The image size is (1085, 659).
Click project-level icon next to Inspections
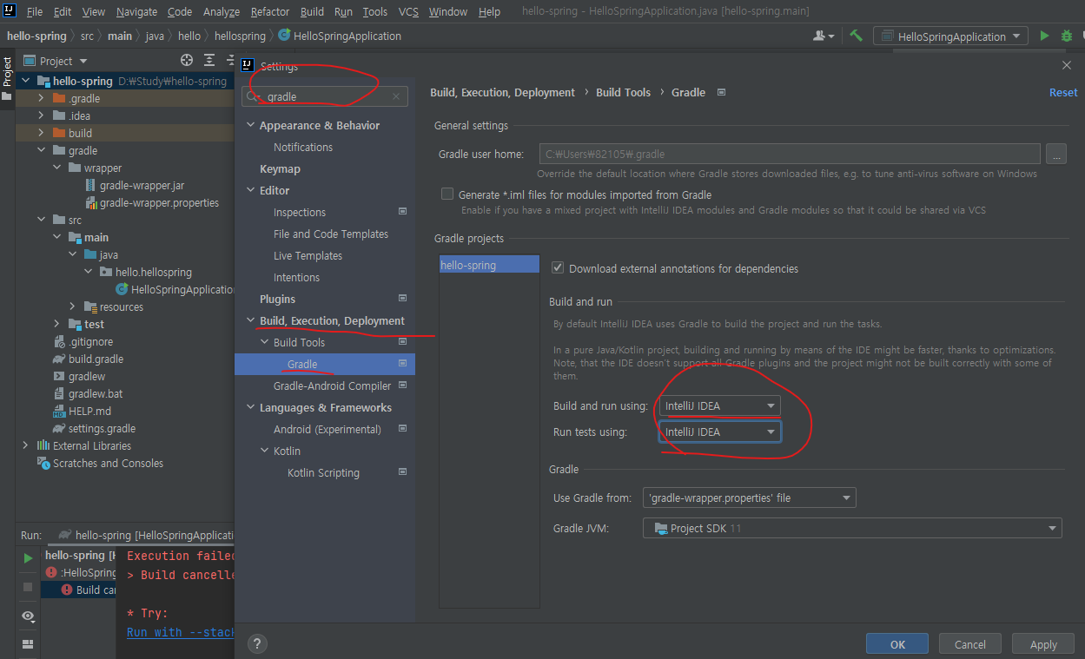click(x=402, y=212)
